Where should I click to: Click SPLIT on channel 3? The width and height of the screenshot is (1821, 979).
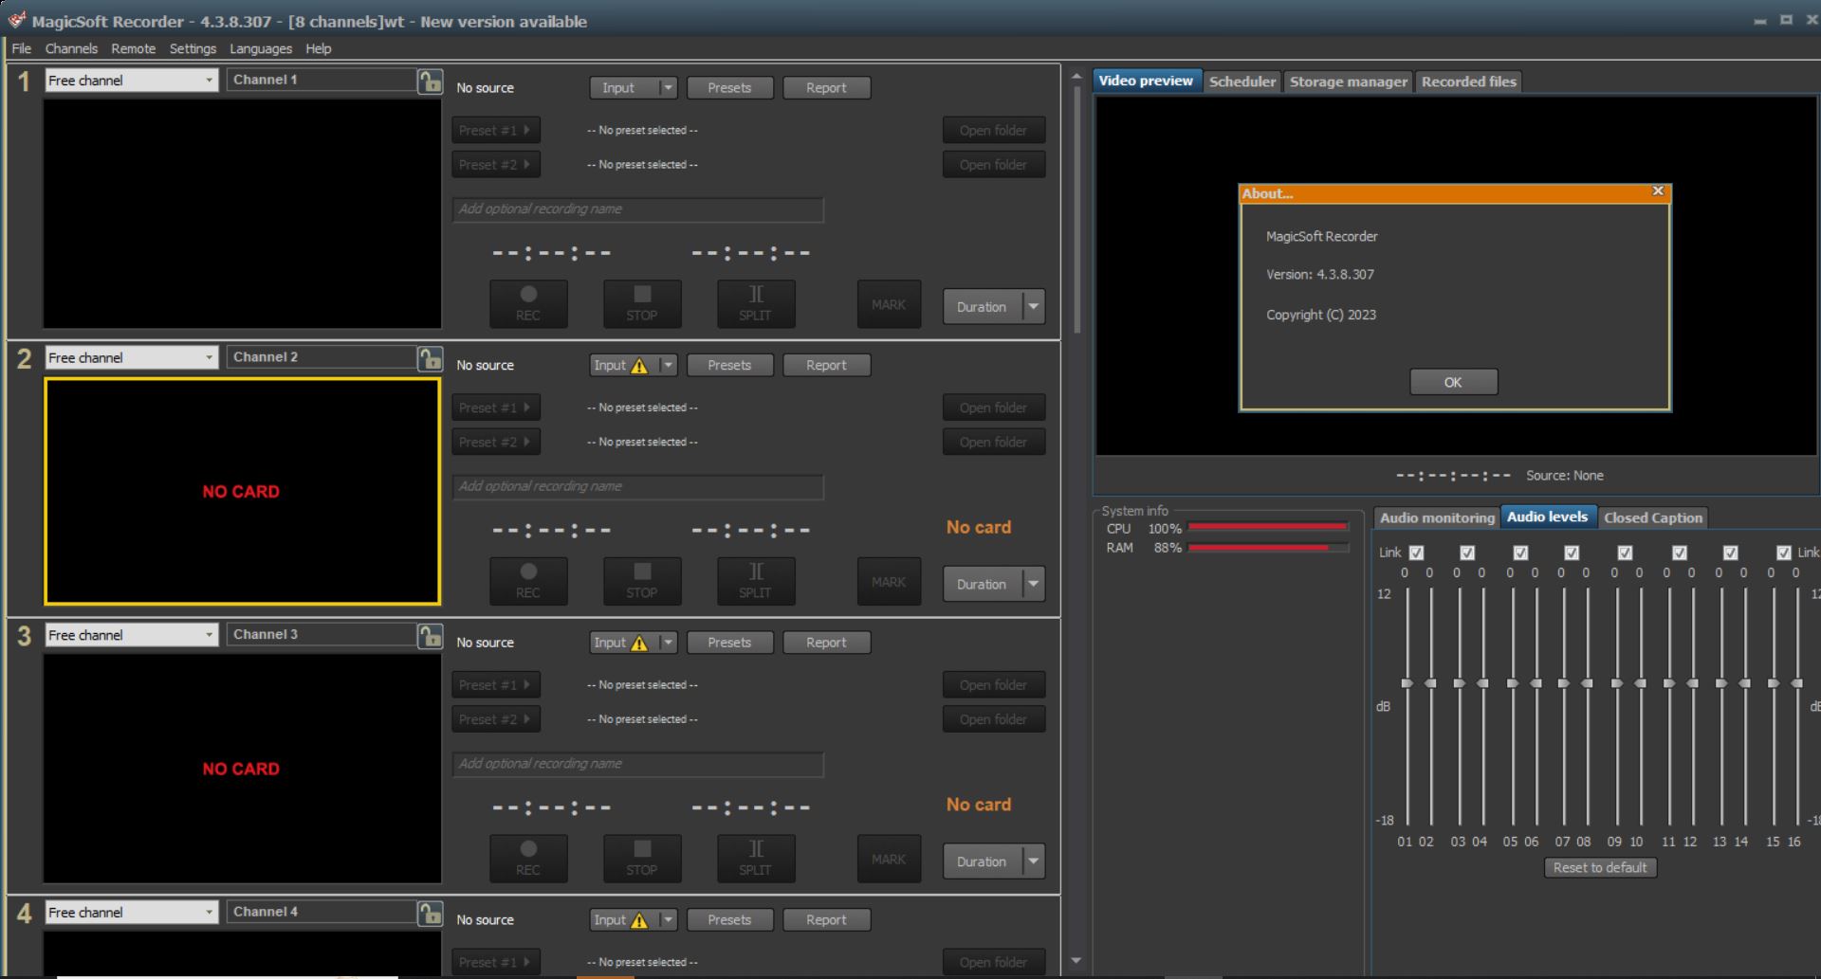coord(756,859)
